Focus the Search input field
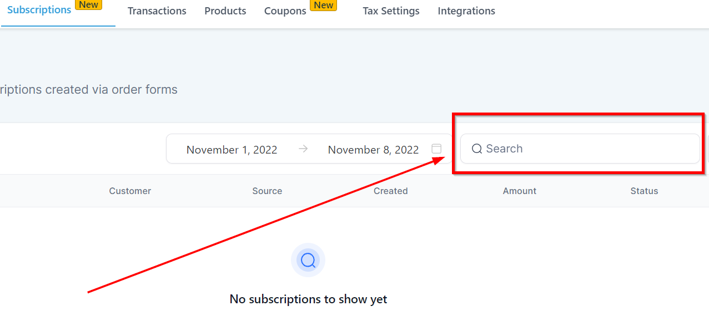Image resolution: width=709 pixels, height=321 pixels. 583,149
